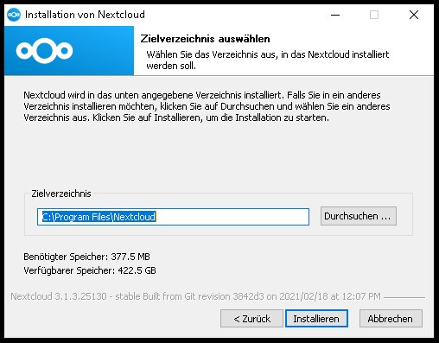Click the Installation von Nextcloud window title

85,15
